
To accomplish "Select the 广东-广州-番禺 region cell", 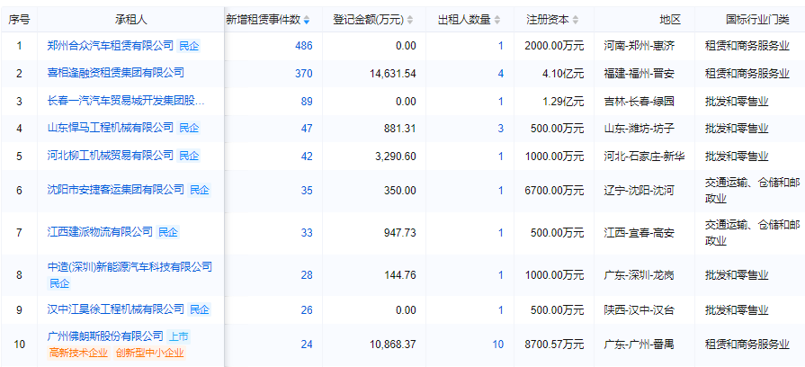I will click(640, 345).
